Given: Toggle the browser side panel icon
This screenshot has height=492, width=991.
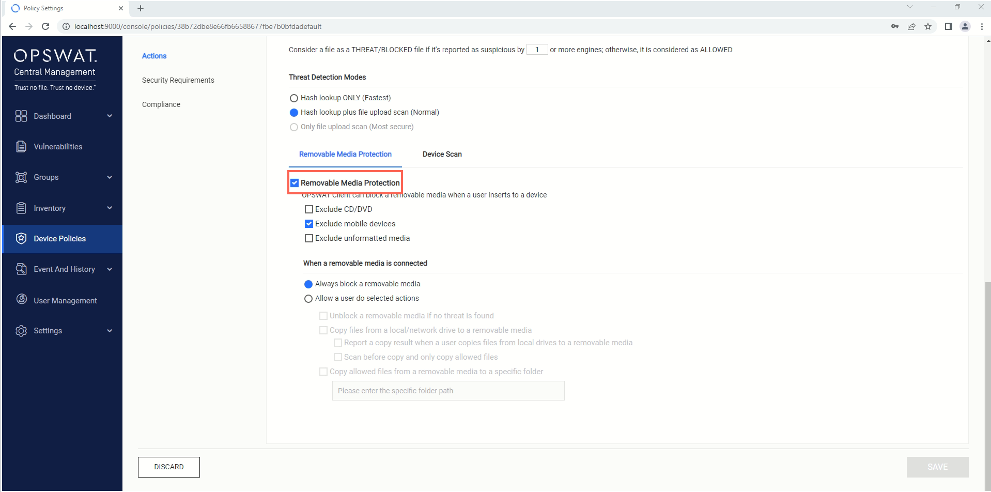Looking at the screenshot, I should pyautogui.click(x=949, y=26).
